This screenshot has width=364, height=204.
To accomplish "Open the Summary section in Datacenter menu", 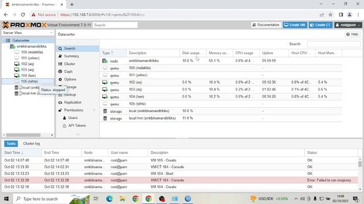I will click(71, 56).
